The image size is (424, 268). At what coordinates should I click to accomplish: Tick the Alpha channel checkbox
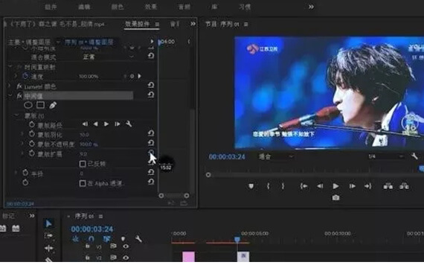coord(83,184)
